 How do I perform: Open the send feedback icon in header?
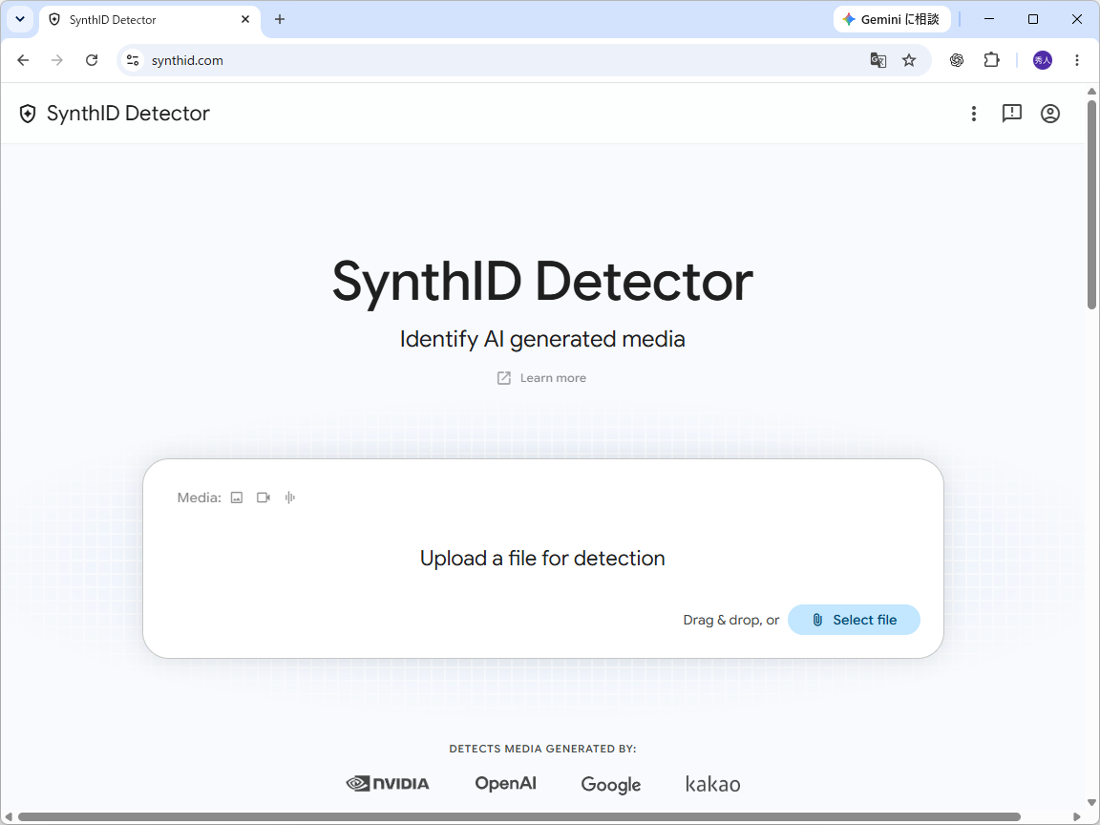1011,114
